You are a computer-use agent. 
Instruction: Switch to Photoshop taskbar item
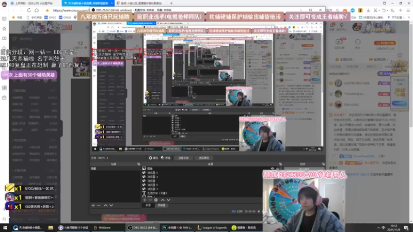tap(177, 227)
